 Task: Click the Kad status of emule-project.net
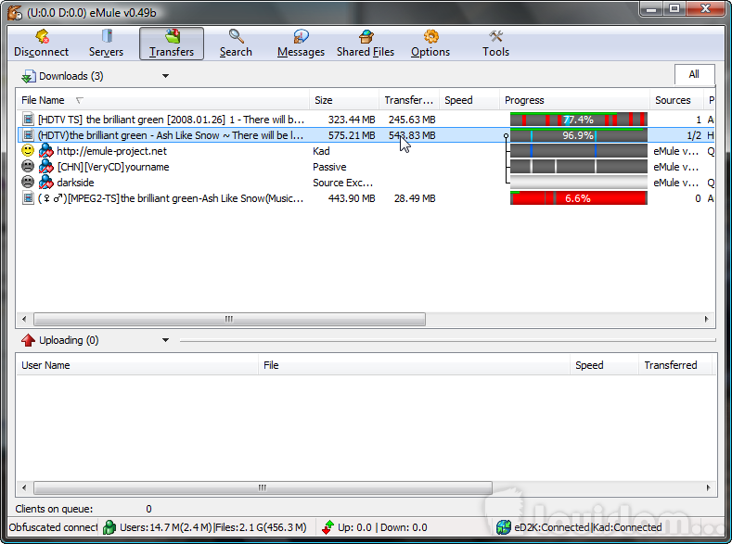click(321, 151)
